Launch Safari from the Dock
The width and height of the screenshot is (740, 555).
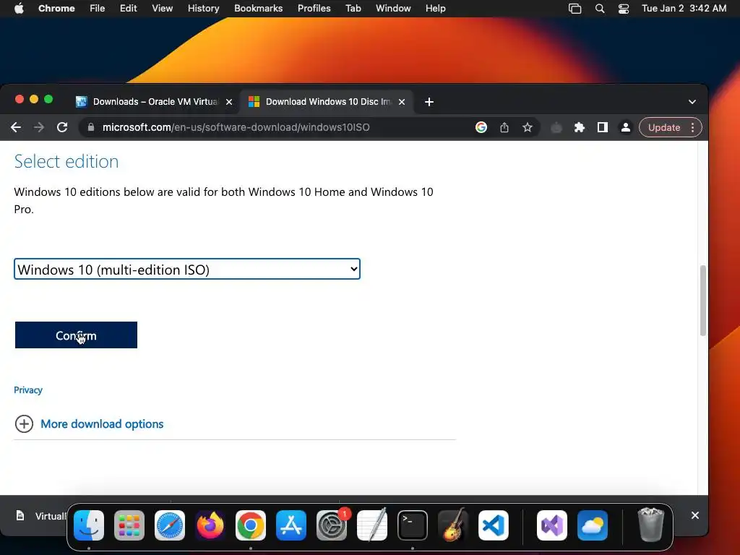[x=170, y=525]
